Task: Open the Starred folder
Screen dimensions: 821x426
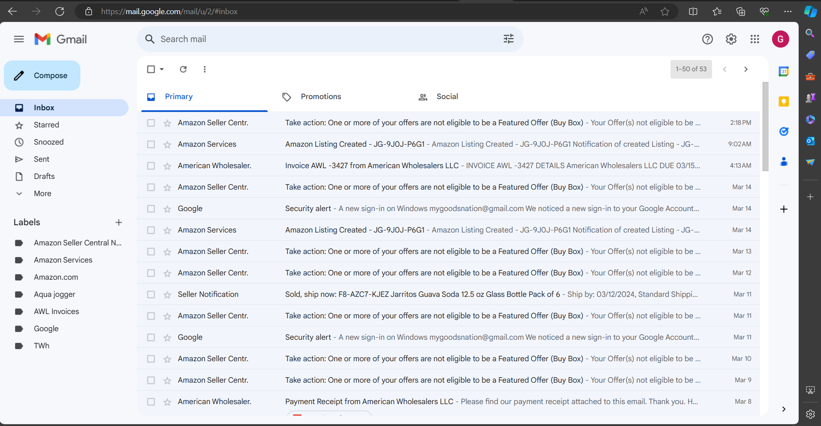Action: (46, 125)
